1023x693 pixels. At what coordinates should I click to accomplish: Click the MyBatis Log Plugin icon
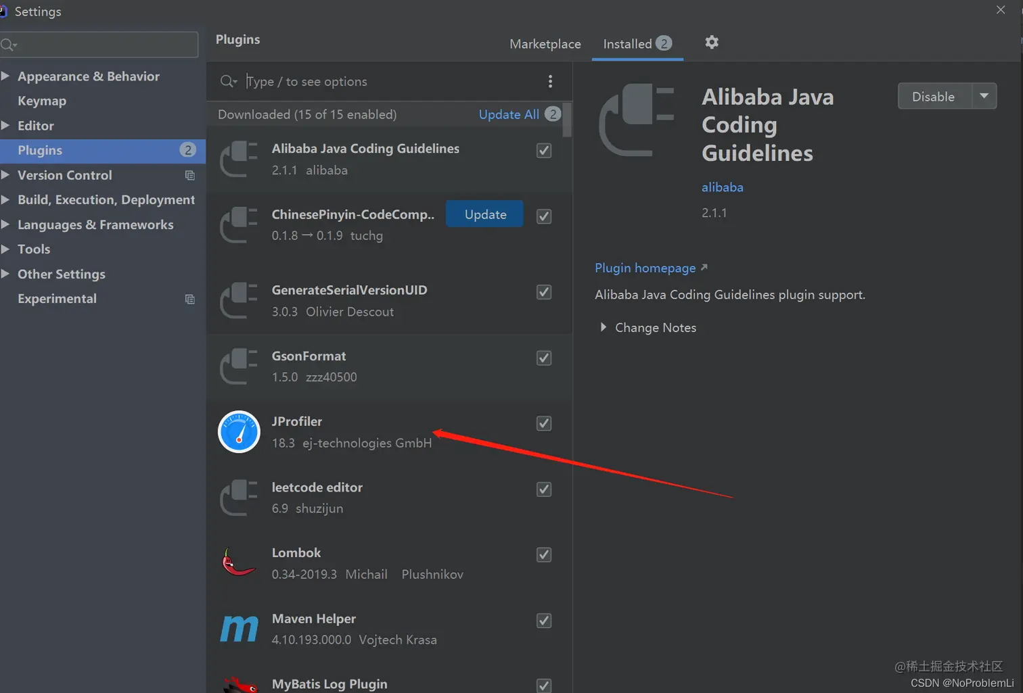pyautogui.click(x=239, y=684)
